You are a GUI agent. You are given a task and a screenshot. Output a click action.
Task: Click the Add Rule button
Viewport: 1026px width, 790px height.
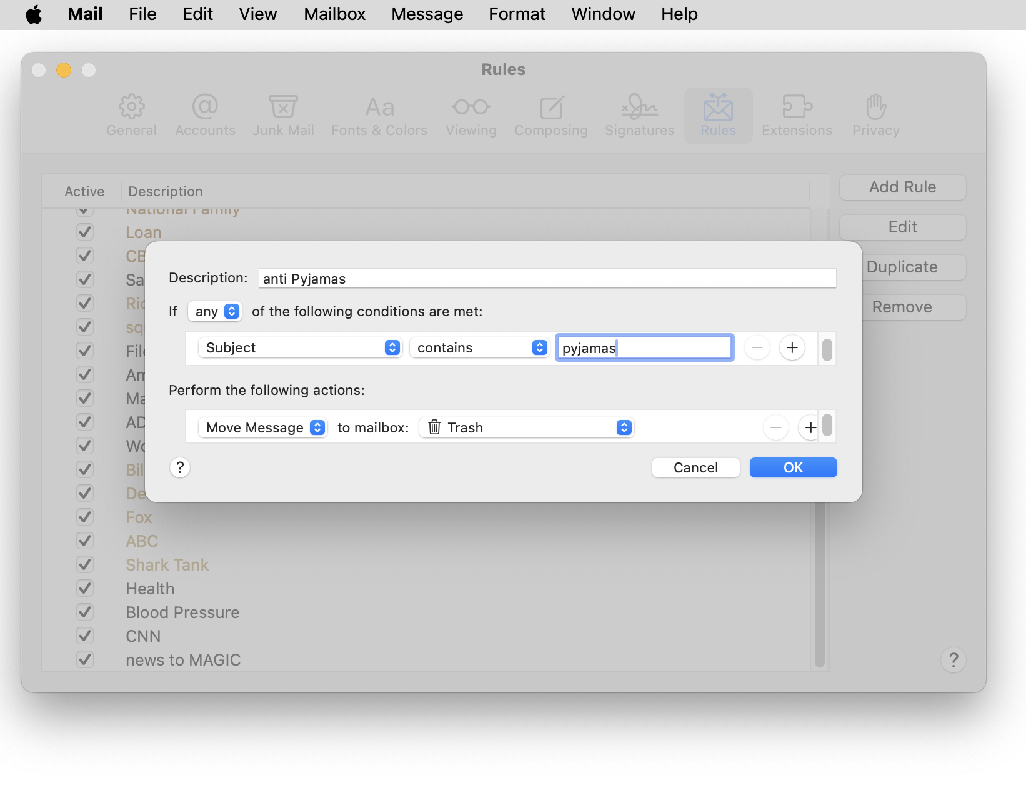902,187
